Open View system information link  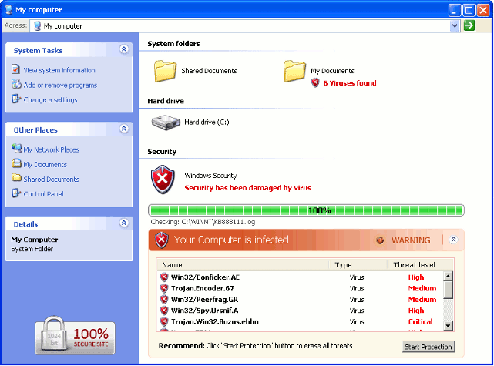click(x=59, y=70)
